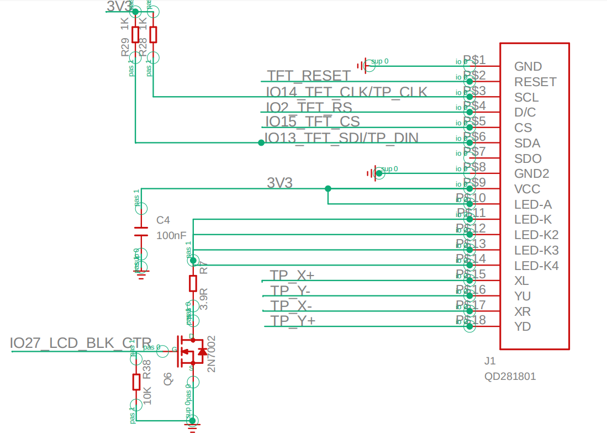
Task: Click the 10K resistor value
Action: pos(147,396)
